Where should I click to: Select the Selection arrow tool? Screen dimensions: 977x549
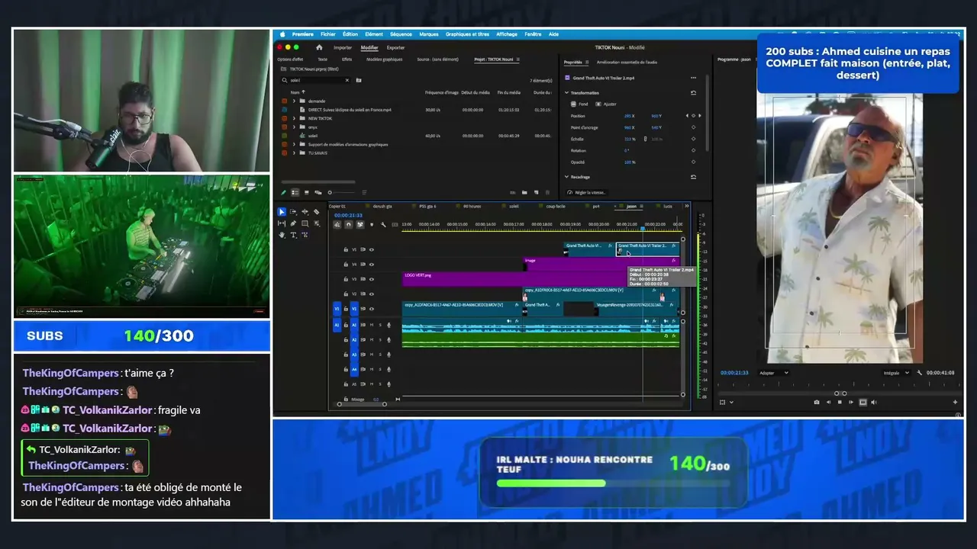pyautogui.click(x=282, y=212)
